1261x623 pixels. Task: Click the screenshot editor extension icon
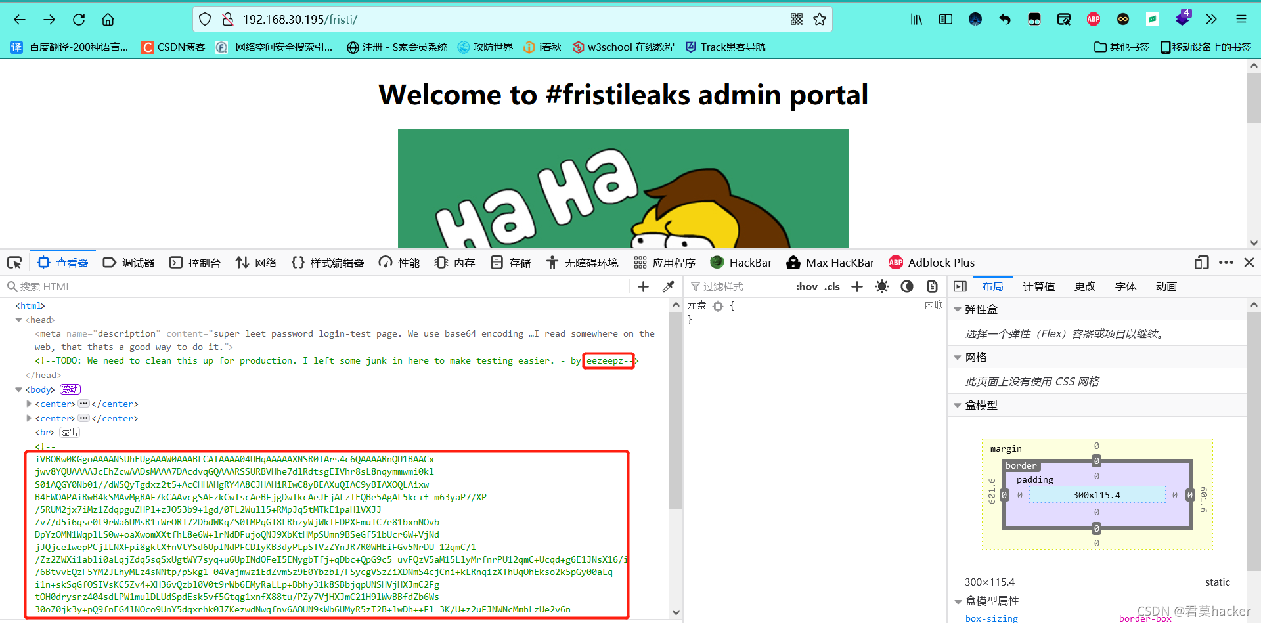pos(1064,20)
